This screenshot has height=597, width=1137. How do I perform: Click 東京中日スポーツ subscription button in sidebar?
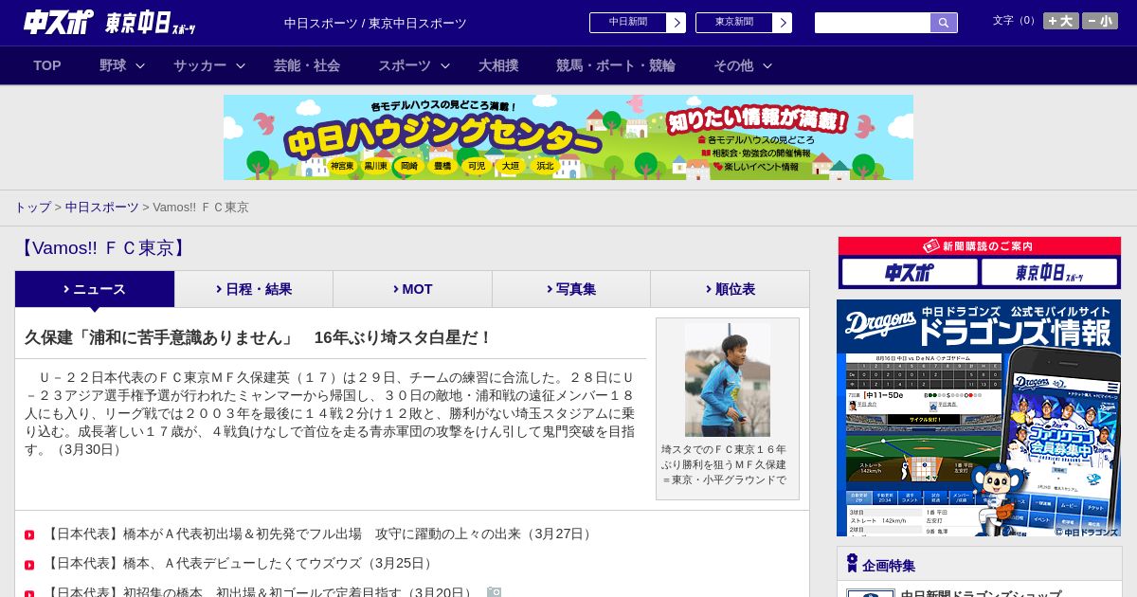pos(1049,272)
